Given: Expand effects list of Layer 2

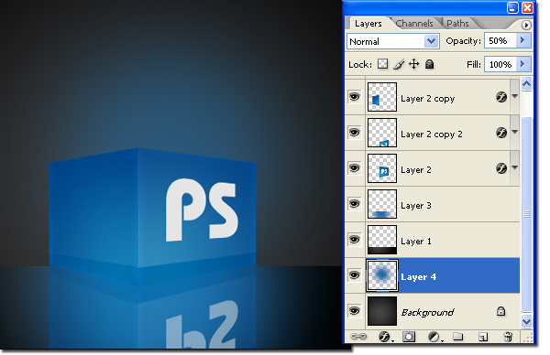Looking at the screenshot, I should point(514,167).
